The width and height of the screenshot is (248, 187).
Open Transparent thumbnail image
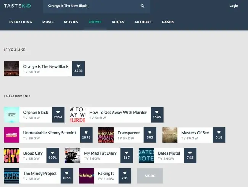click(x=106, y=135)
